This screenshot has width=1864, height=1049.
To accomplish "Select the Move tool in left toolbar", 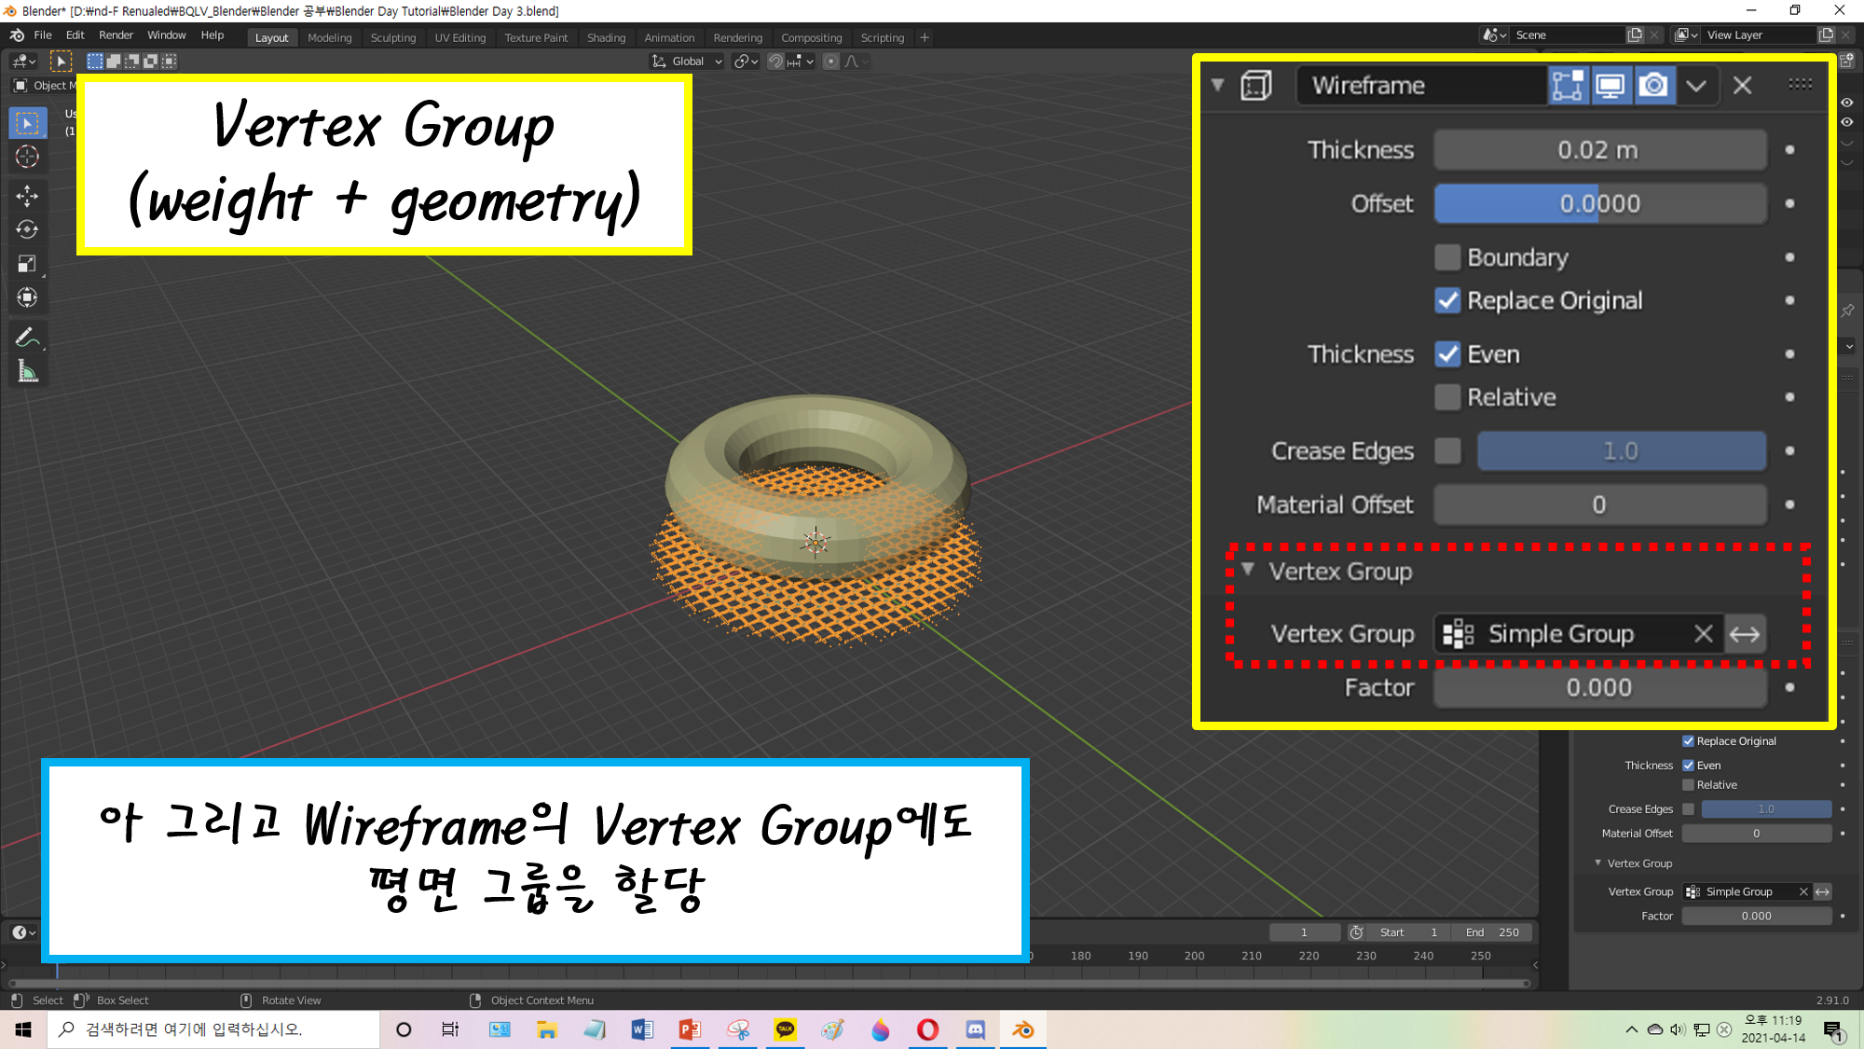I will pyautogui.click(x=27, y=195).
